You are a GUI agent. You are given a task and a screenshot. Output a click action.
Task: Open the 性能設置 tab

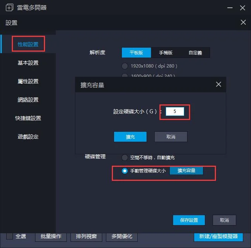(28, 44)
